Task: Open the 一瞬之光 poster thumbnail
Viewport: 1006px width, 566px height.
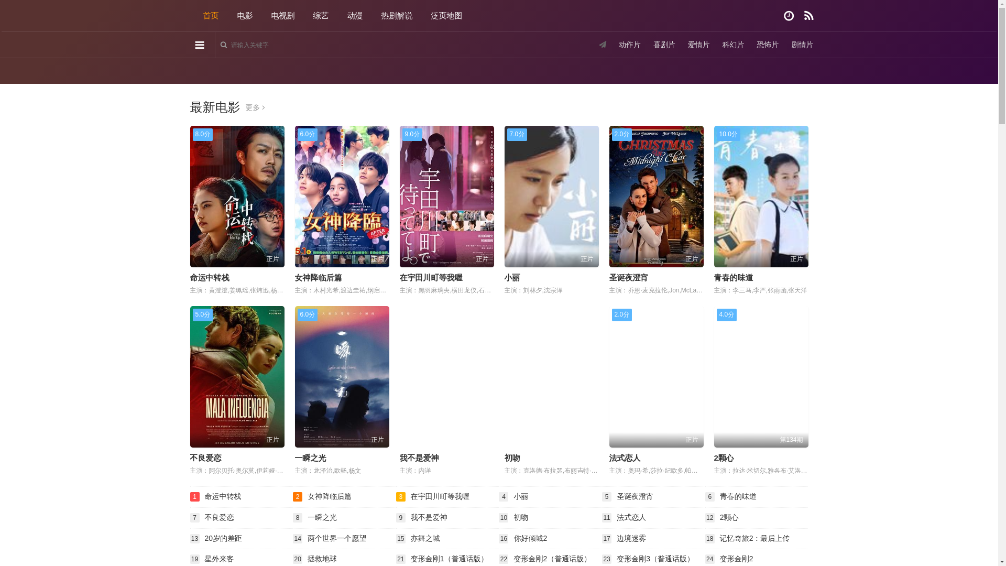Action: pos(342,377)
